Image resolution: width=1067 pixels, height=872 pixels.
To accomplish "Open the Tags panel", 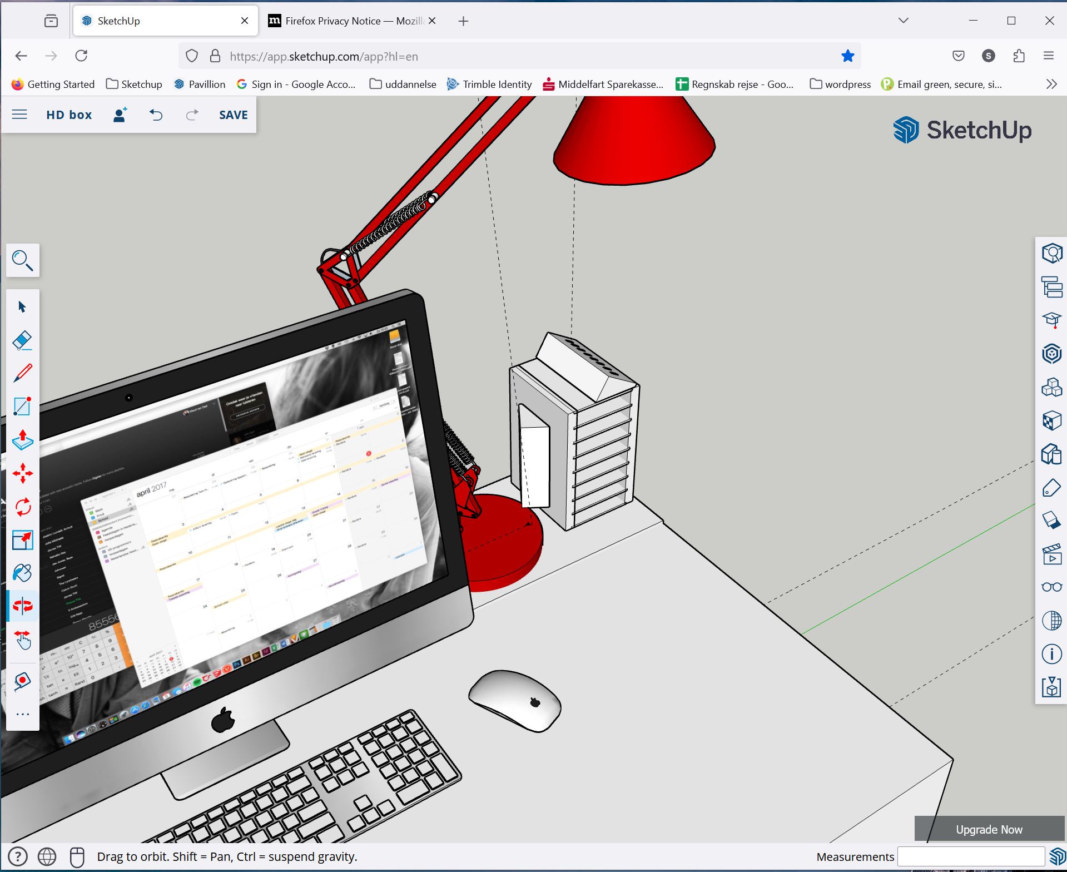I will point(1051,488).
